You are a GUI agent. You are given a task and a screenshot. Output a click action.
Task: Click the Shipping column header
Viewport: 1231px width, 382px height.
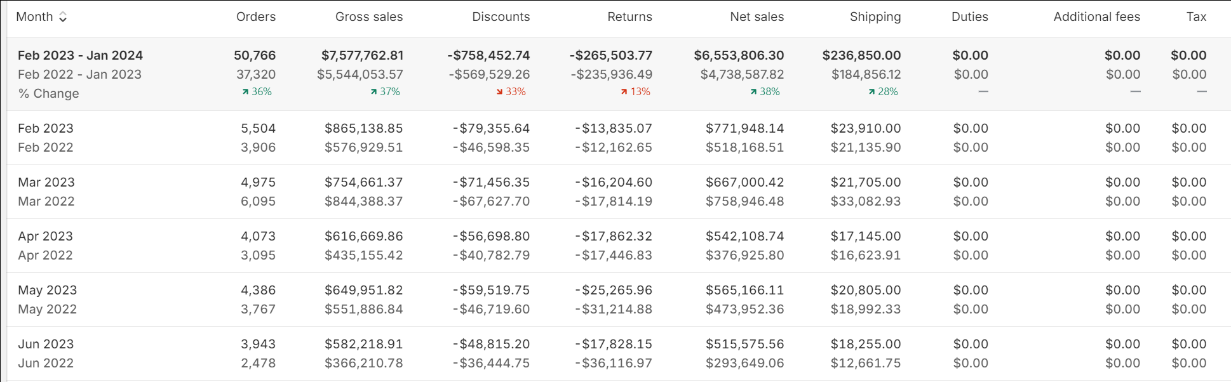point(875,17)
